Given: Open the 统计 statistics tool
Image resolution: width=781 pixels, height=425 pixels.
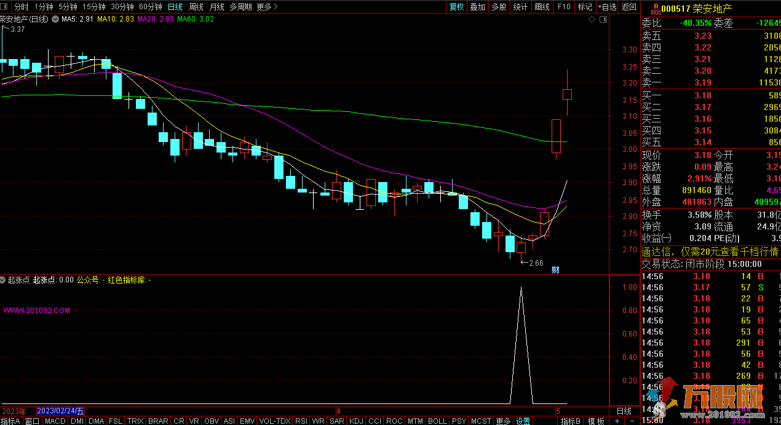Looking at the screenshot, I should click(520, 7).
